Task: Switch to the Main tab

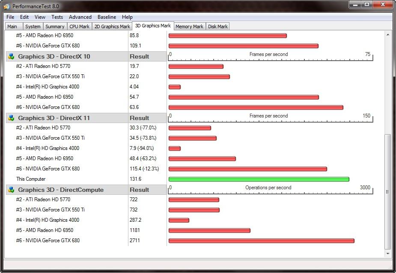Action: click(13, 26)
